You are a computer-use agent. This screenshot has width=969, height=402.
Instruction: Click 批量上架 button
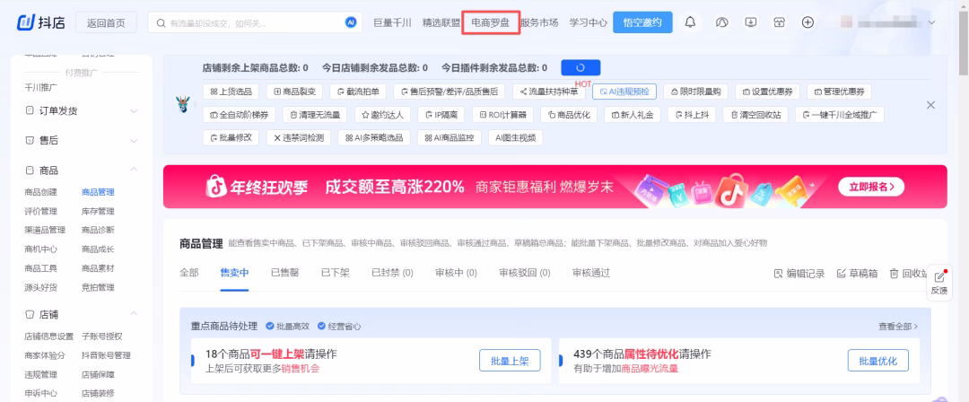[x=510, y=361]
